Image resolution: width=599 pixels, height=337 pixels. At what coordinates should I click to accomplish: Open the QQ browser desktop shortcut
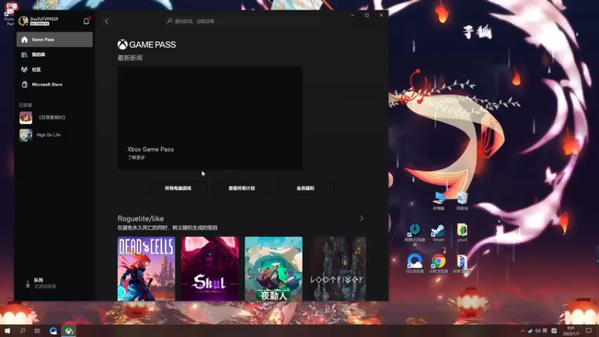click(415, 264)
